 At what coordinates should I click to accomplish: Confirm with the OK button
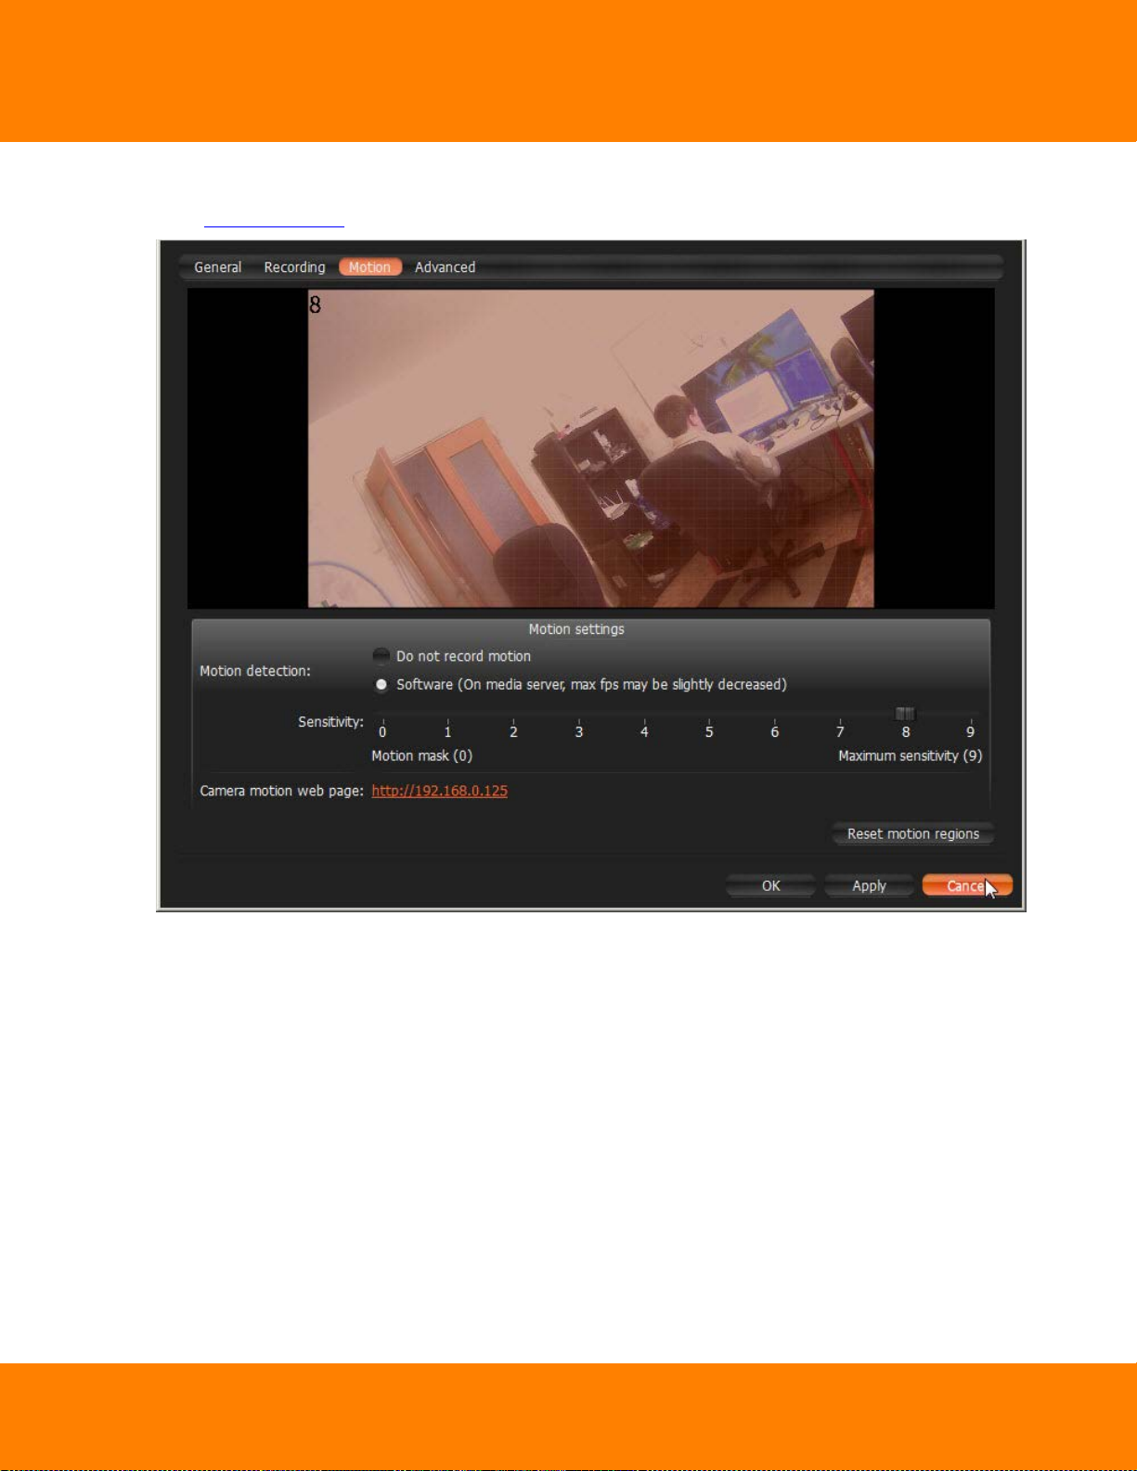click(770, 885)
